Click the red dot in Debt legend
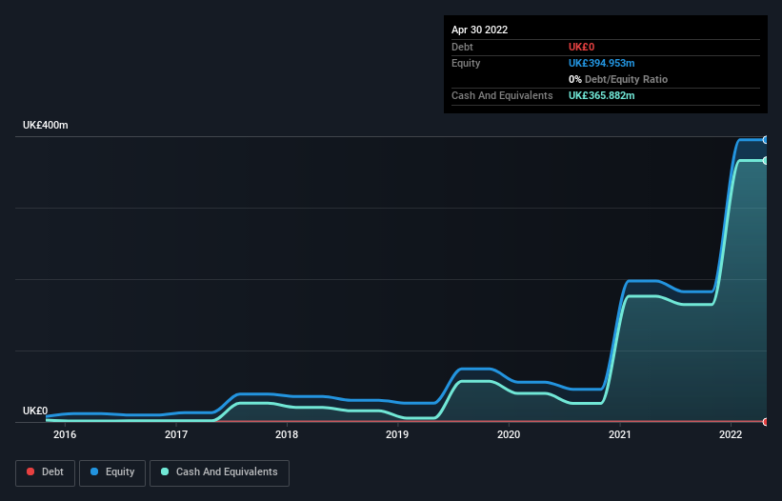Viewport: 782px width, 501px height. 30,471
